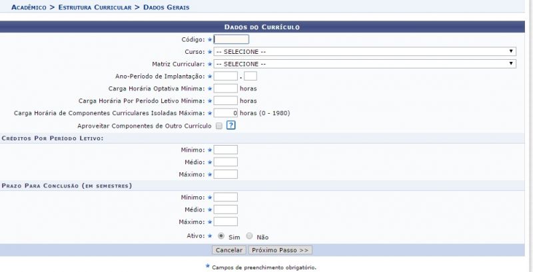Click Médio field under Prazo Para Conclusão

pos(225,209)
